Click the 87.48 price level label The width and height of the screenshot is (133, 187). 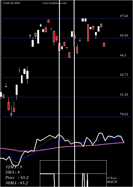[124, 16]
